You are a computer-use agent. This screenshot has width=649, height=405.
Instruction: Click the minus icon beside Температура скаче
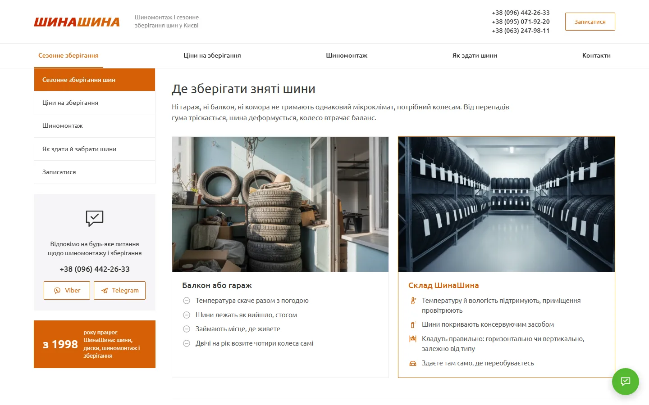click(x=187, y=301)
